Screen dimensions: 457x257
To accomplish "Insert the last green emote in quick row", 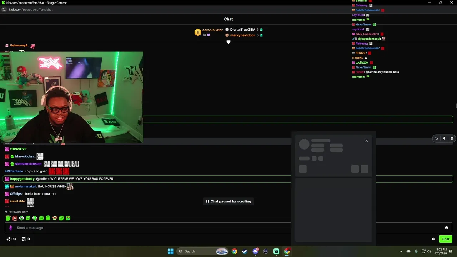I will click(x=68, y=218).
